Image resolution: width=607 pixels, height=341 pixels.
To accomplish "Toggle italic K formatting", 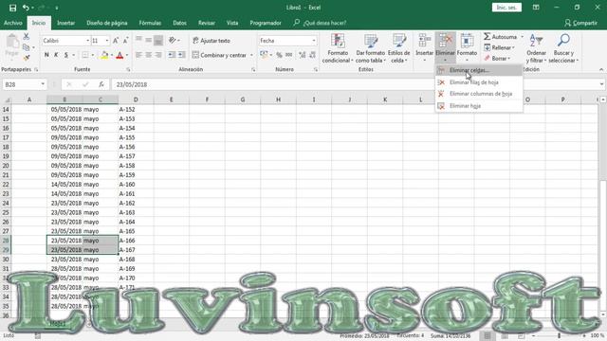I will tap(56, 55).
